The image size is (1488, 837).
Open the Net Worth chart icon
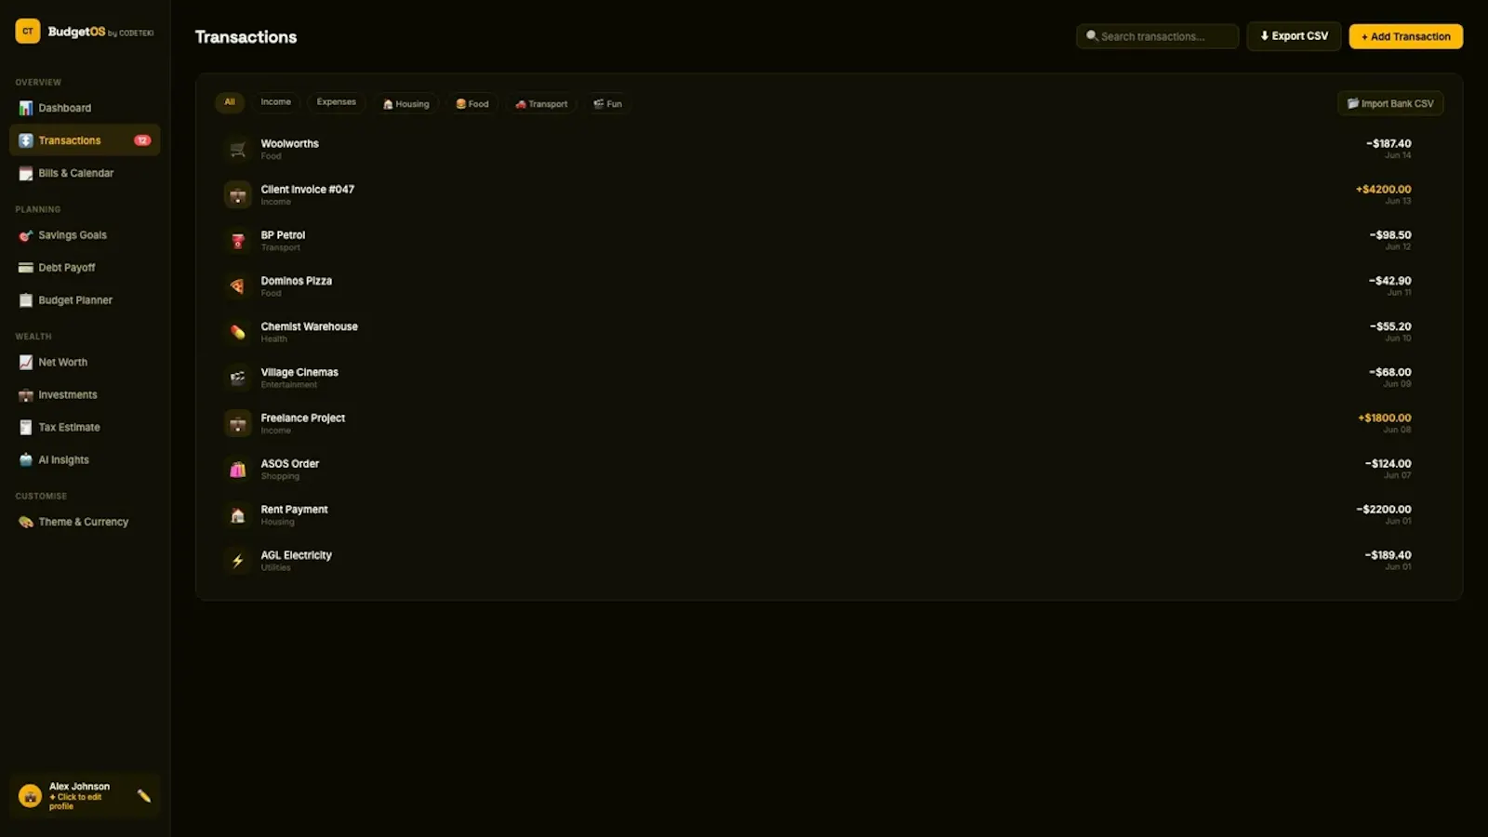[26, 363]
